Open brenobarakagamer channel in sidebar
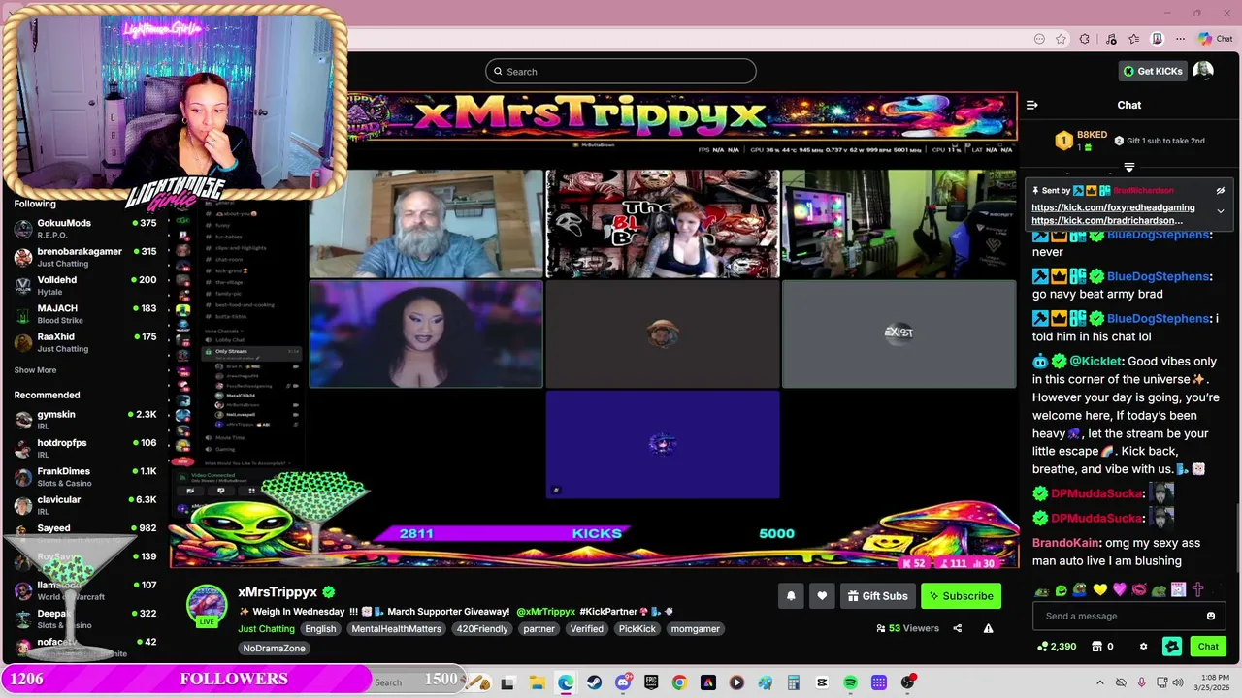 85,257
